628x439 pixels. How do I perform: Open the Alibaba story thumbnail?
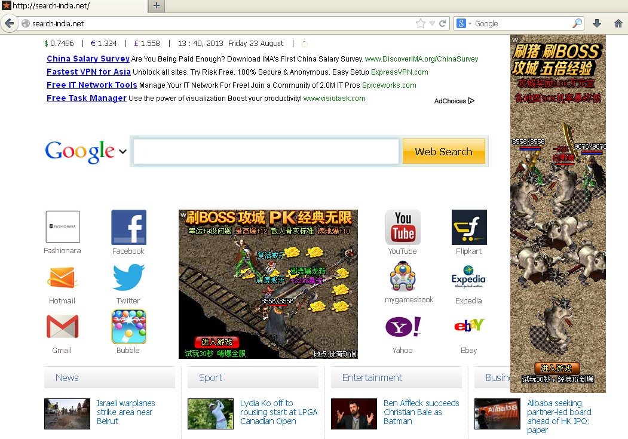tap(497, 414)
